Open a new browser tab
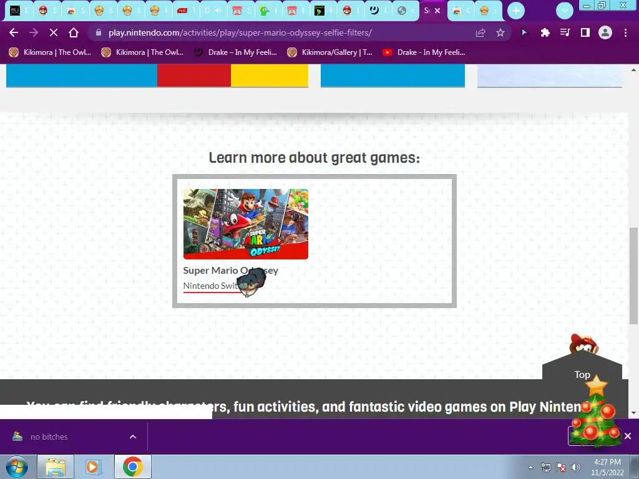The width and height of the screenshot is (639, 479). (x=516, y=11)
